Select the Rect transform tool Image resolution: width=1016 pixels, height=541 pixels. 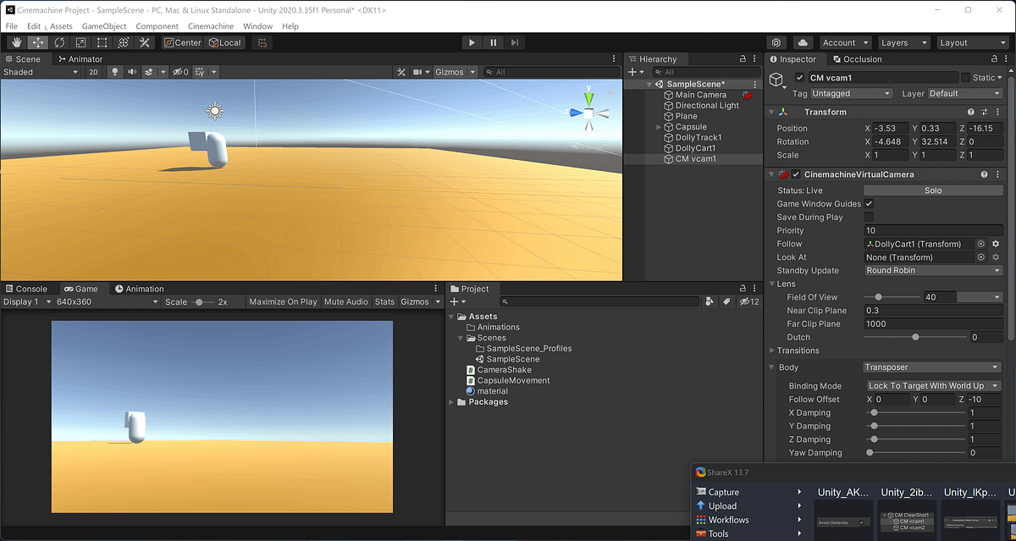click(x=101, y=41)
